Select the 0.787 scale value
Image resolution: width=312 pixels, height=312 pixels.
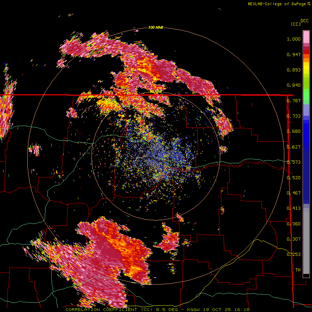click(294, 101)
